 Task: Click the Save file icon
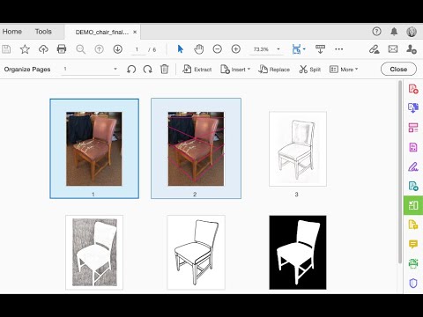(6, 49)
